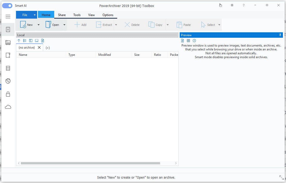Viewport: 286px width, 183px height.
Task: Click the right arrow of horizontal scrollbar
Action: point(176,163)
